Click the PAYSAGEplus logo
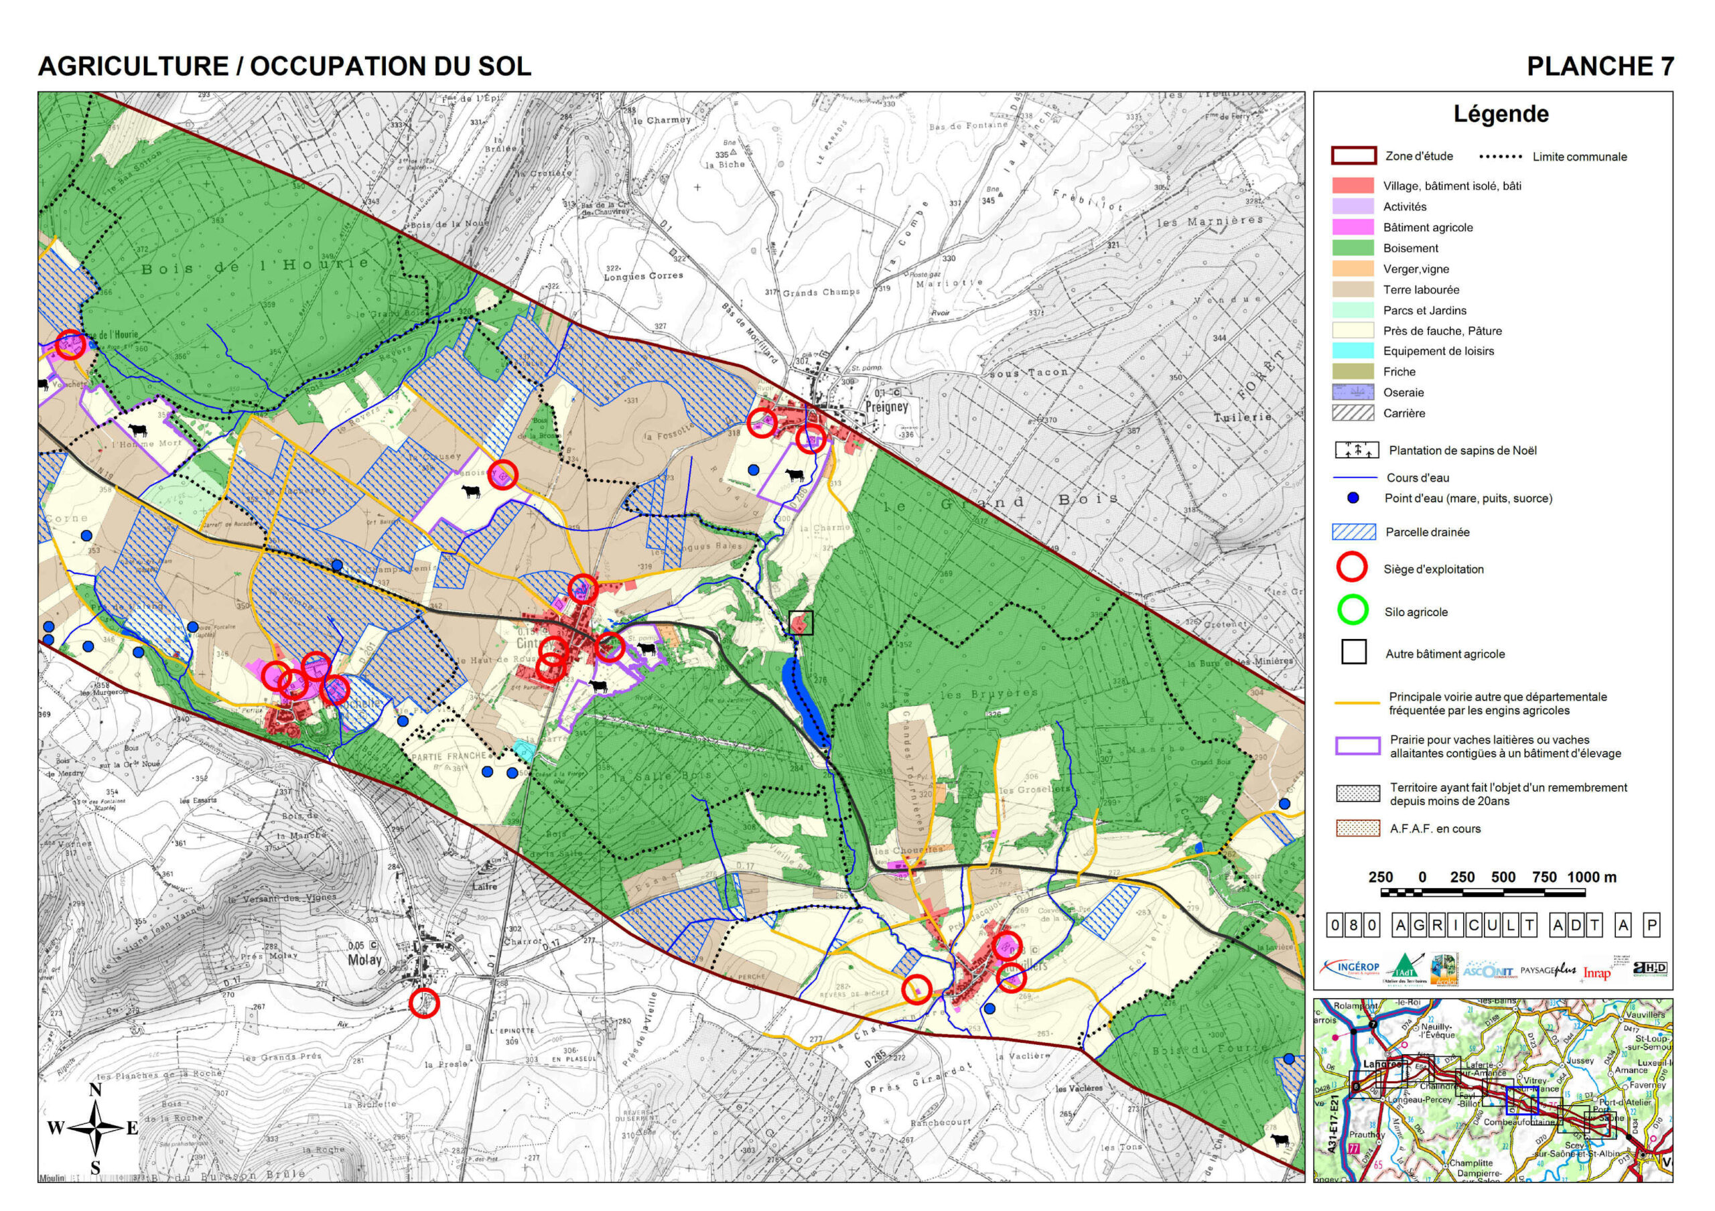 1548,971
